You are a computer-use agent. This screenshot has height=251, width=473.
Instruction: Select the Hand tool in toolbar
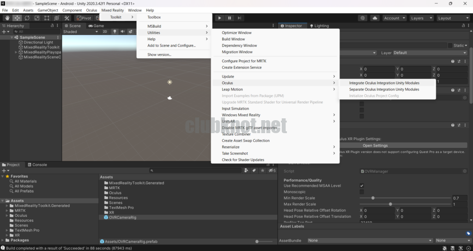[7, 18]
